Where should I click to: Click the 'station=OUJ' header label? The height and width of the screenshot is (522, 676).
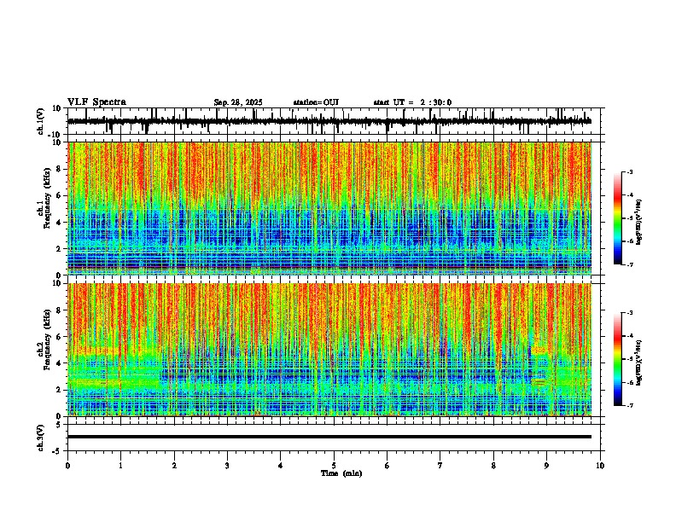(316, 102)
